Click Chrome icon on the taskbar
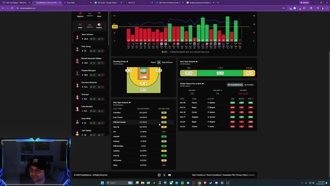 point(199,183)
